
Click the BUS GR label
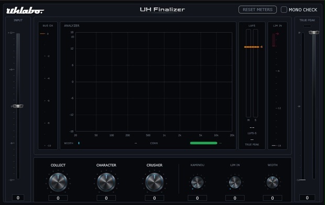(48, 26)
